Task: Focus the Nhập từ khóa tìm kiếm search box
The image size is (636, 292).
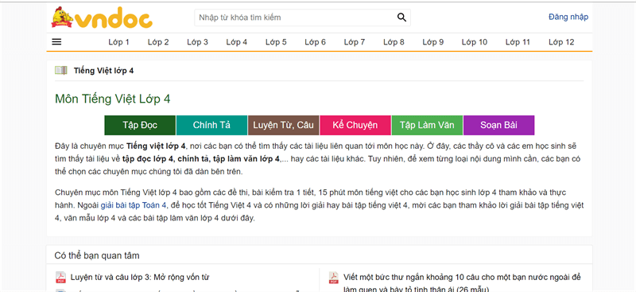Action: click(x=302, y=18)
